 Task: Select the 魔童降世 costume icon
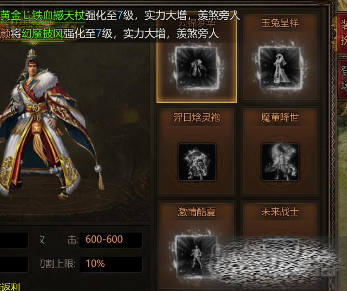coord(280,162)
